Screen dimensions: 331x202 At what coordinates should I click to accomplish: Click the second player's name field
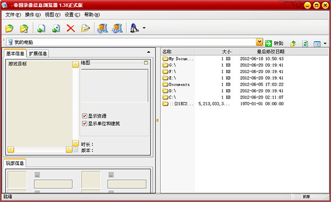(127, 184)
